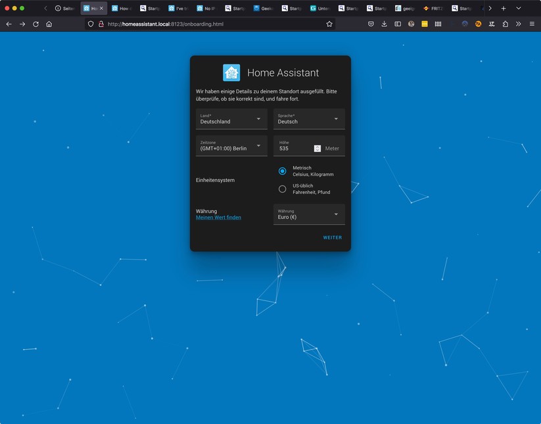This screenshot has width=541, height=424.
Task: Click the Home button in the toolbar
Action: tap(49, 24)
